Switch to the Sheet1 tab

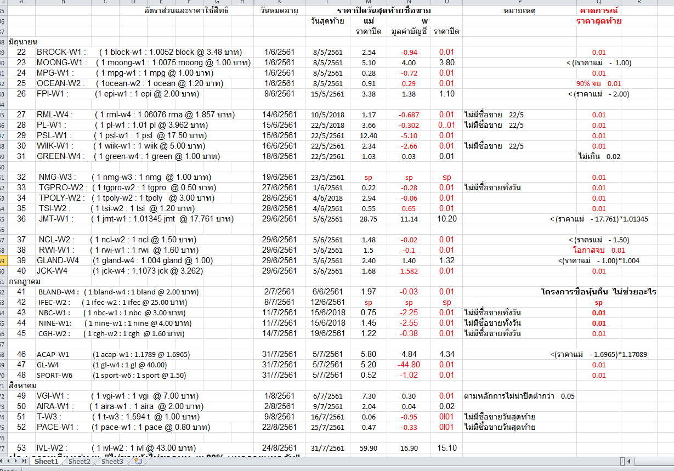tap(46, 462)
